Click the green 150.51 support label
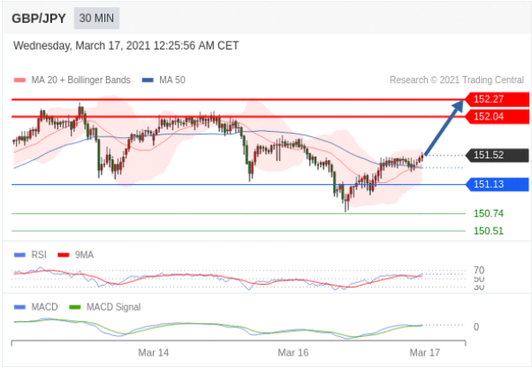 pos(489,231)
